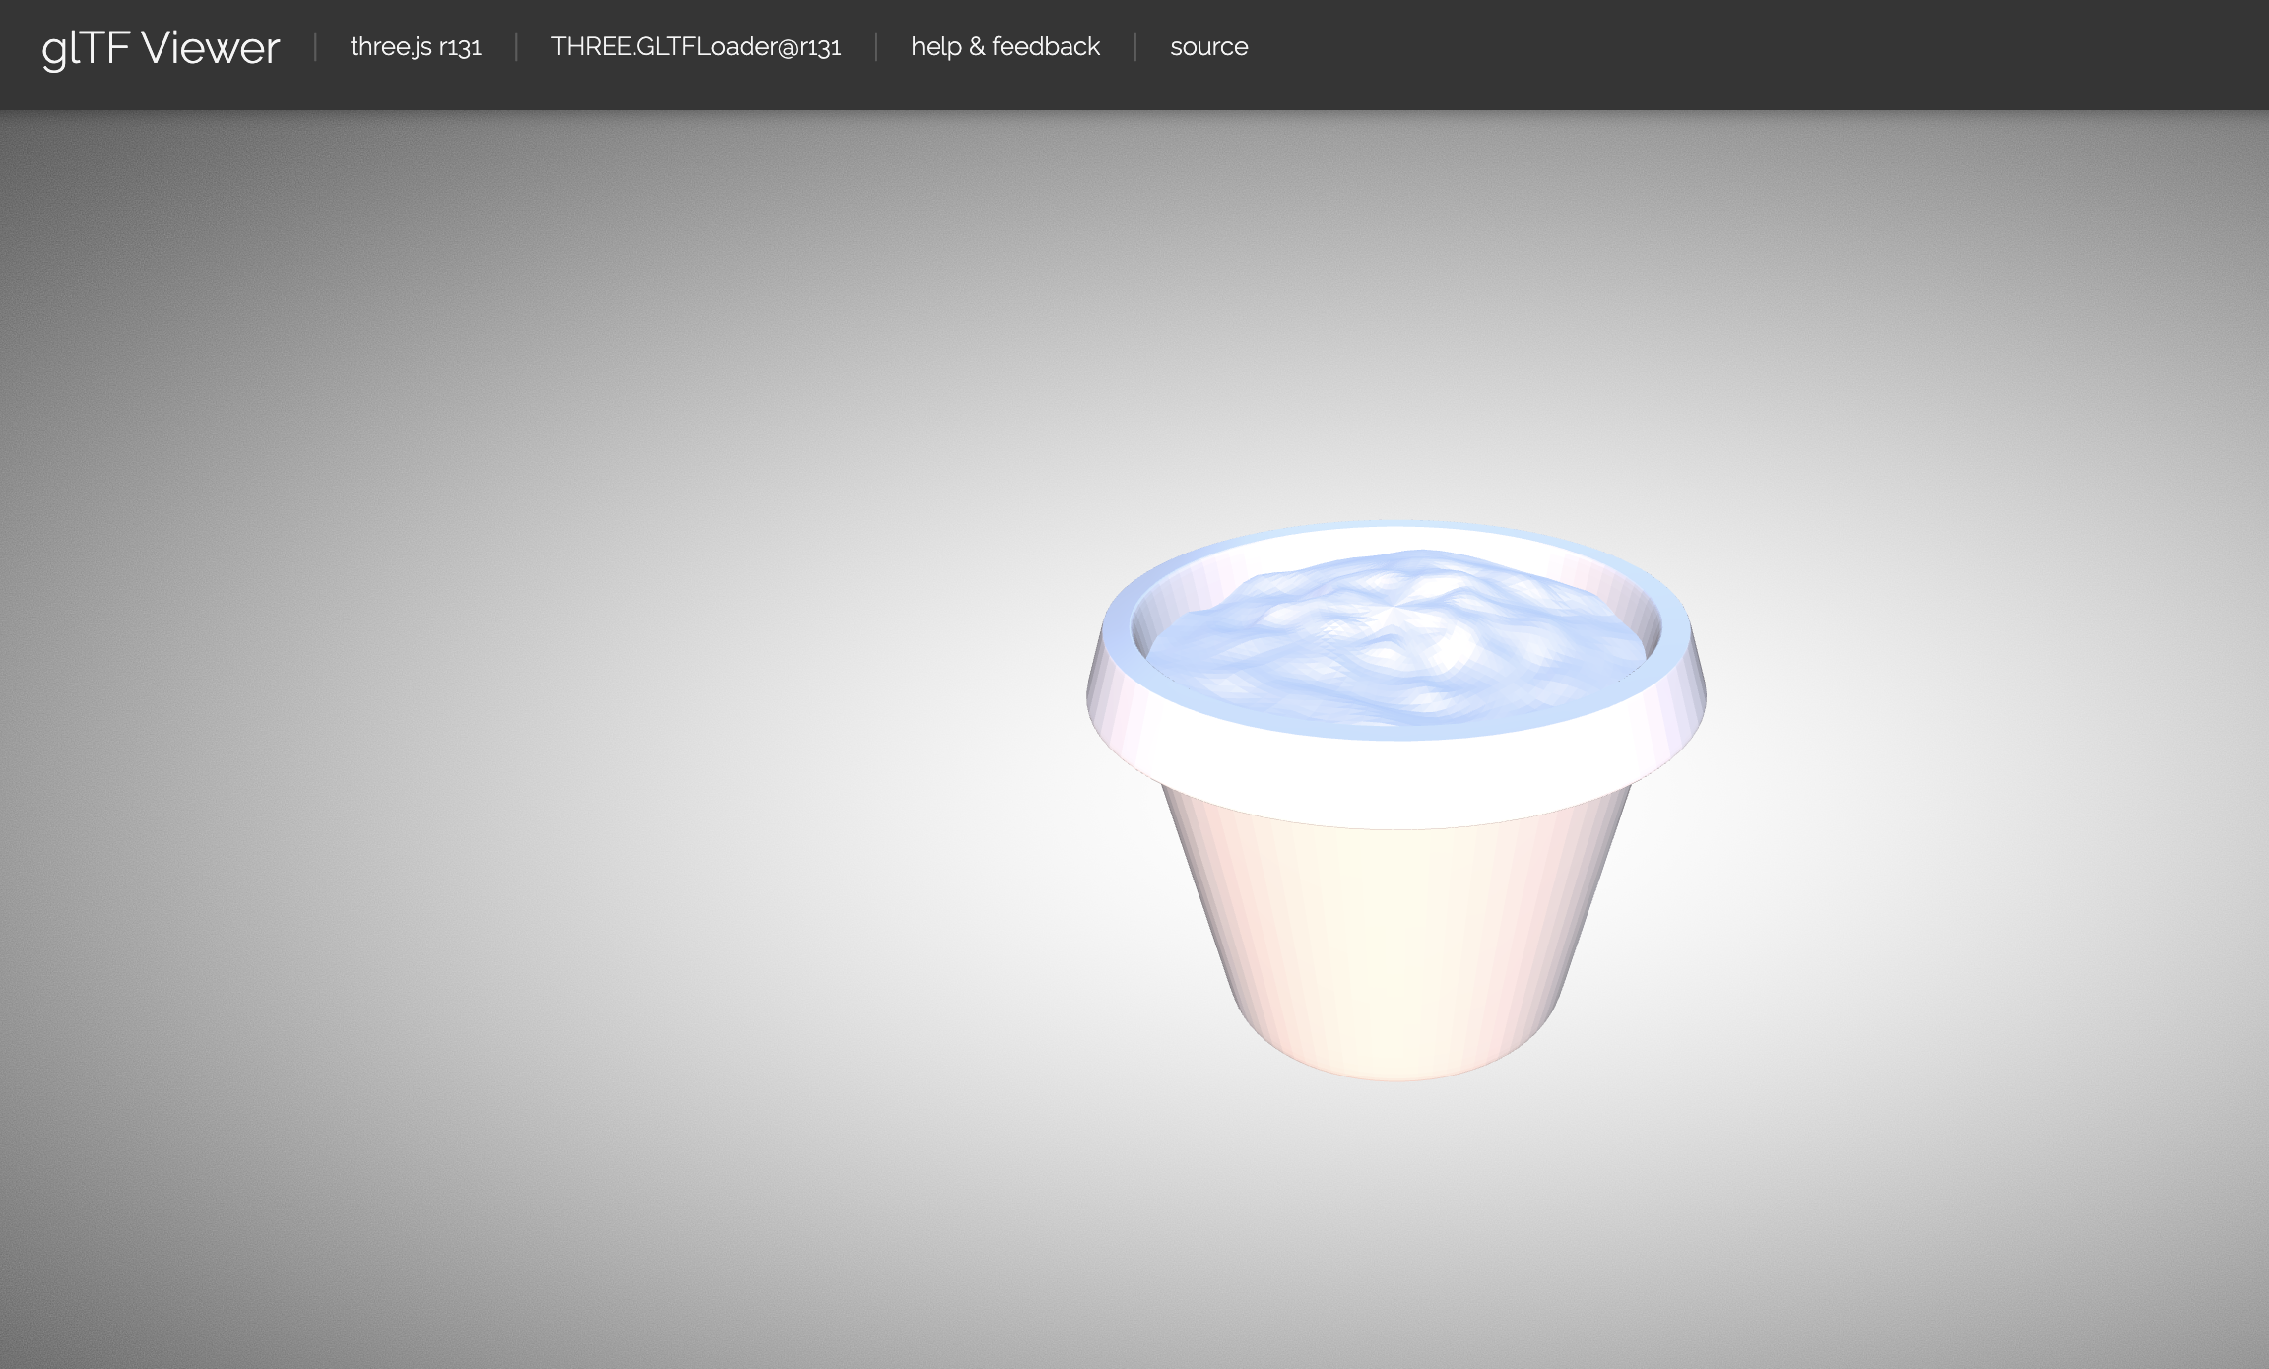Open the source link
Viewport: 2269px width, 1369px height.
[1208, 46]
